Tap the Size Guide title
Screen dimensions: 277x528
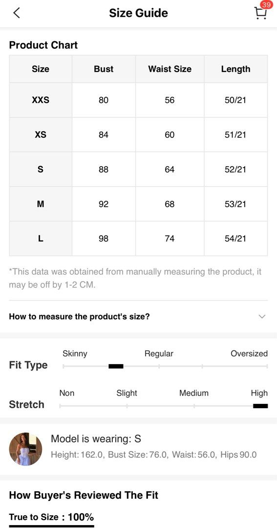[138, 13]
